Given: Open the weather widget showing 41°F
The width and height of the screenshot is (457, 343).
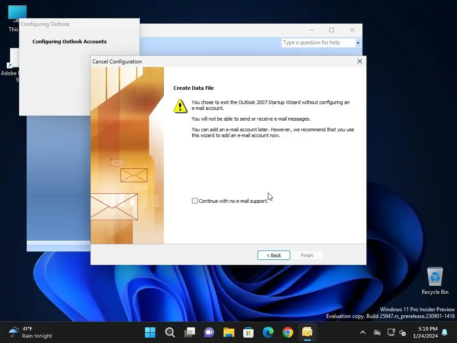Looking at the screenshot, I should point(30,332).
